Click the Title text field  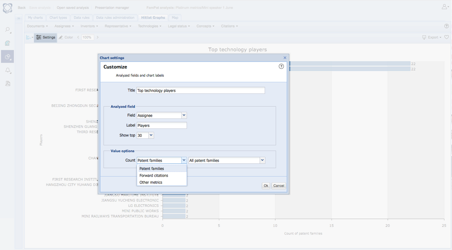[x=200, y=91]
